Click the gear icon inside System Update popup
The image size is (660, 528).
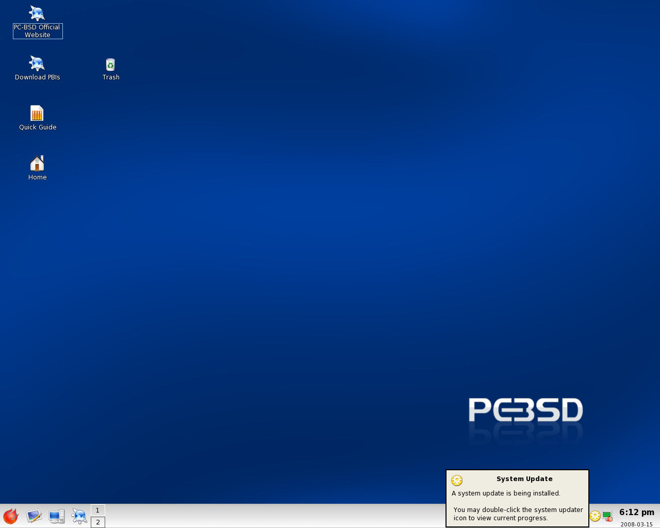coord(457,481)
